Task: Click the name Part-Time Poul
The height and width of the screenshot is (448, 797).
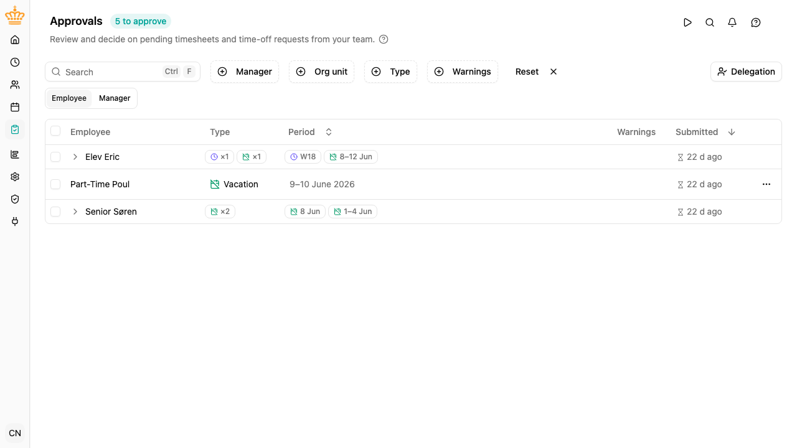Action: 100,184
